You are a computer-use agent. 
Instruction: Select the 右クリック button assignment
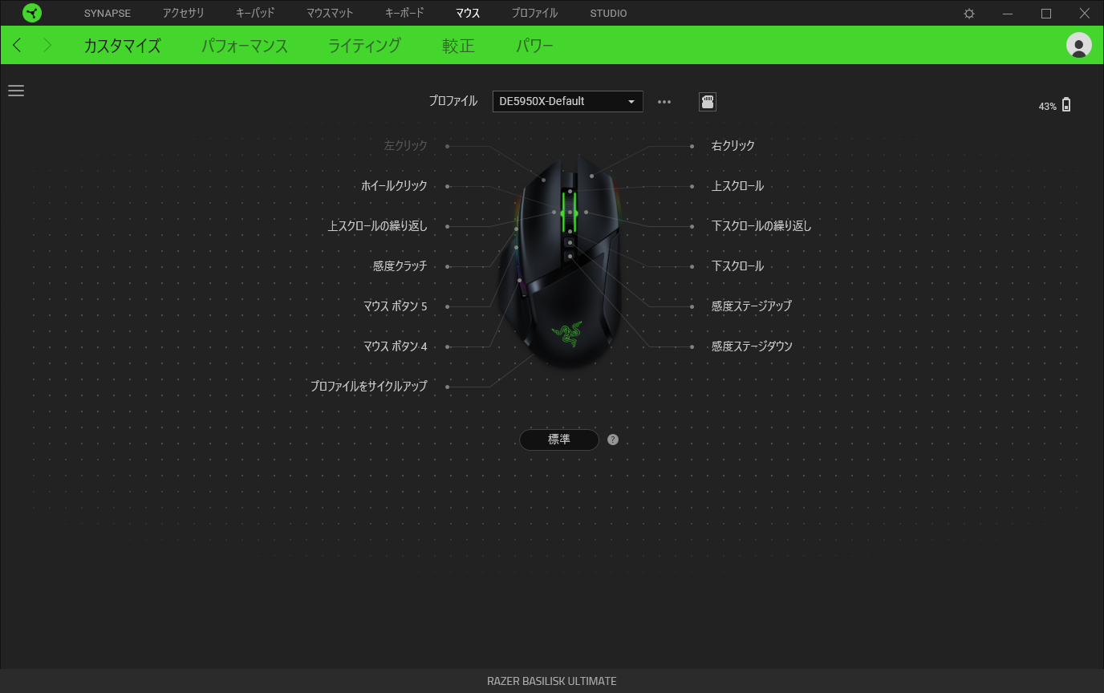tap(733, 146)
